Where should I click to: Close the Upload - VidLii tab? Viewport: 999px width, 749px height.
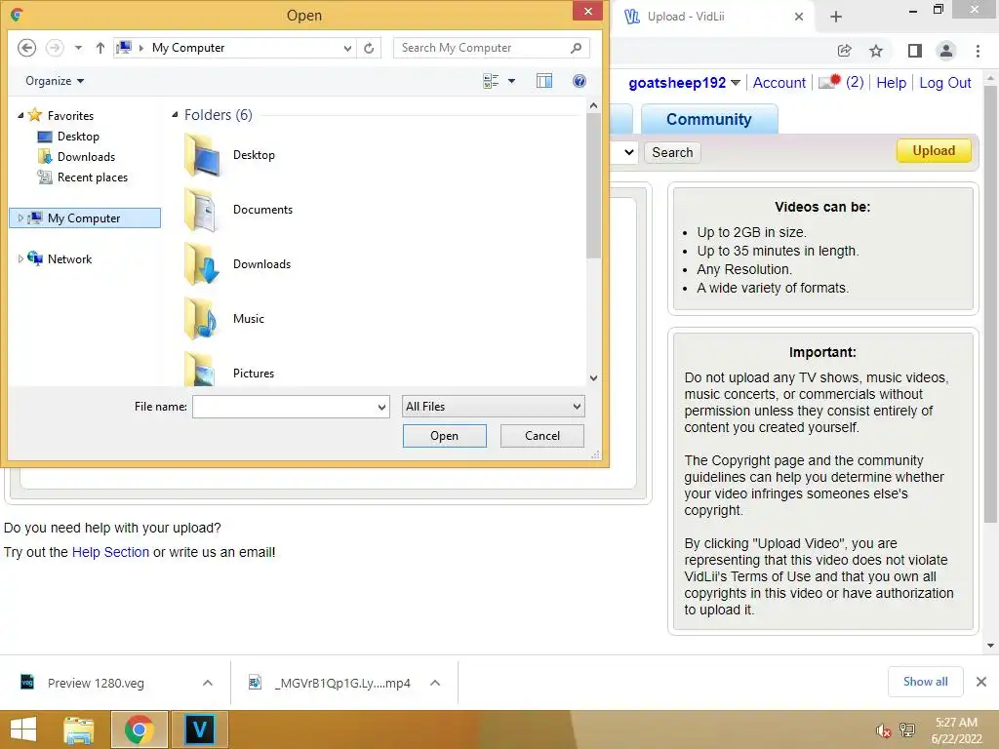pyautogui.click(x=799, y=17)
